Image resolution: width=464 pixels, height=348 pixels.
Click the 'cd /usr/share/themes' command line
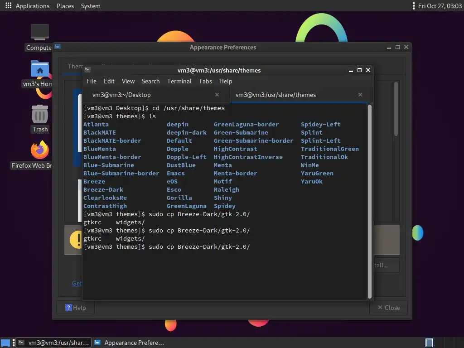click(188, 108)
